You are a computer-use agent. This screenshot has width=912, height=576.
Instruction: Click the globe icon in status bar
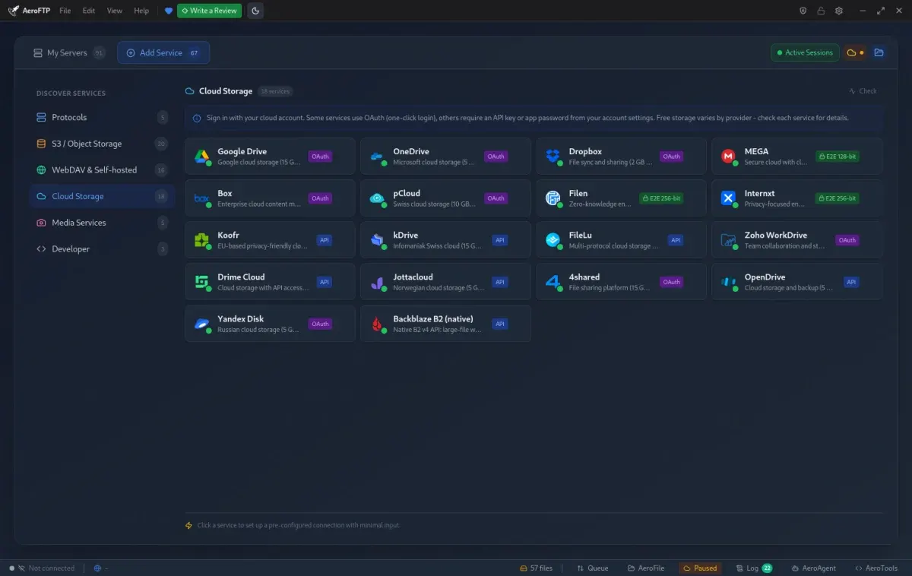97,568
